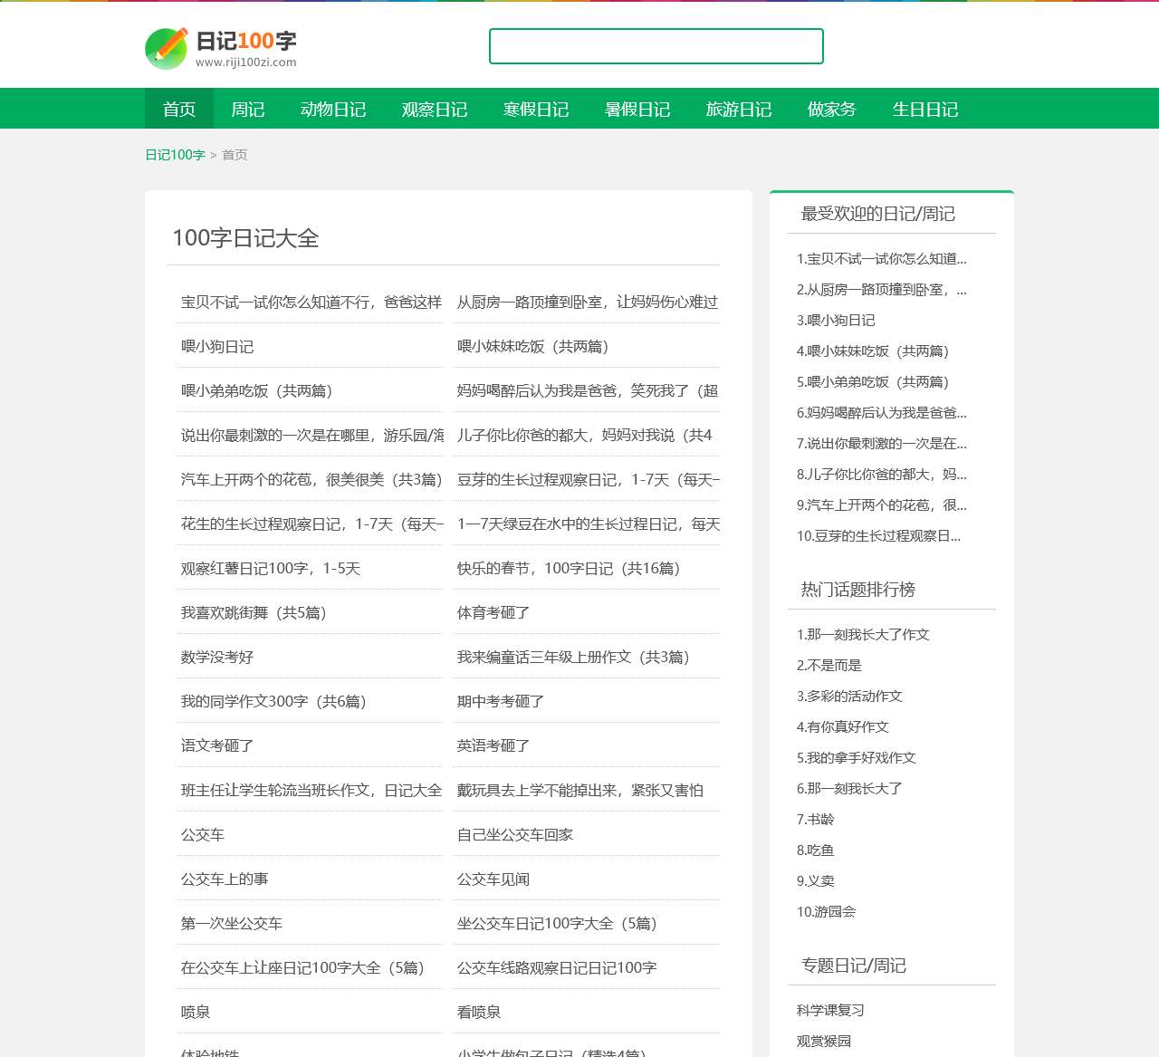Click the 第一次坐公交车 diary link
The height and width of the screenshot is (1057, 1159).
(x=231, y=923)
